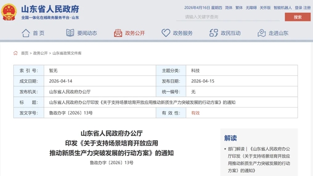Click the small breadcrumb home icon
The height and width of the screenshot is (176, 313).
coord(15,53)
